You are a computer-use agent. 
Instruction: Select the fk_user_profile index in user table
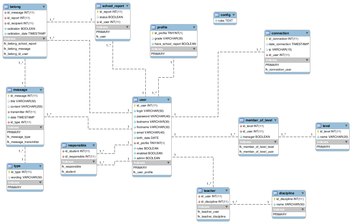pos(143,172)
